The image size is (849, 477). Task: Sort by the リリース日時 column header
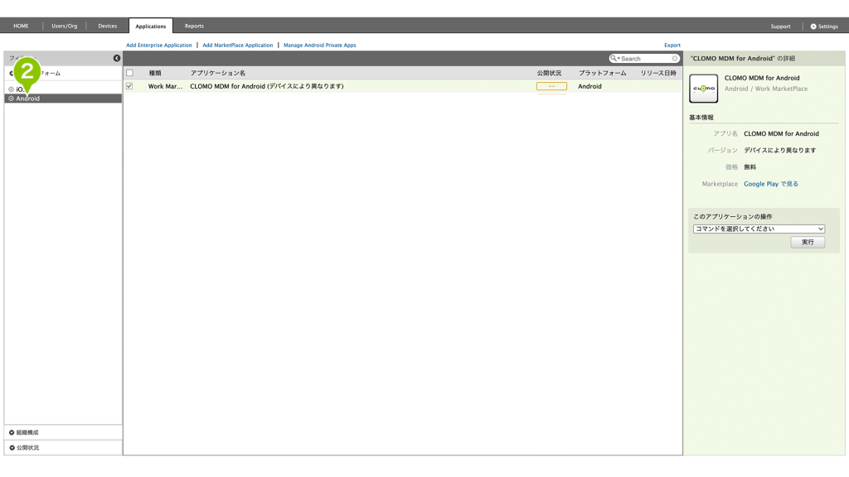tap(658, 73)
